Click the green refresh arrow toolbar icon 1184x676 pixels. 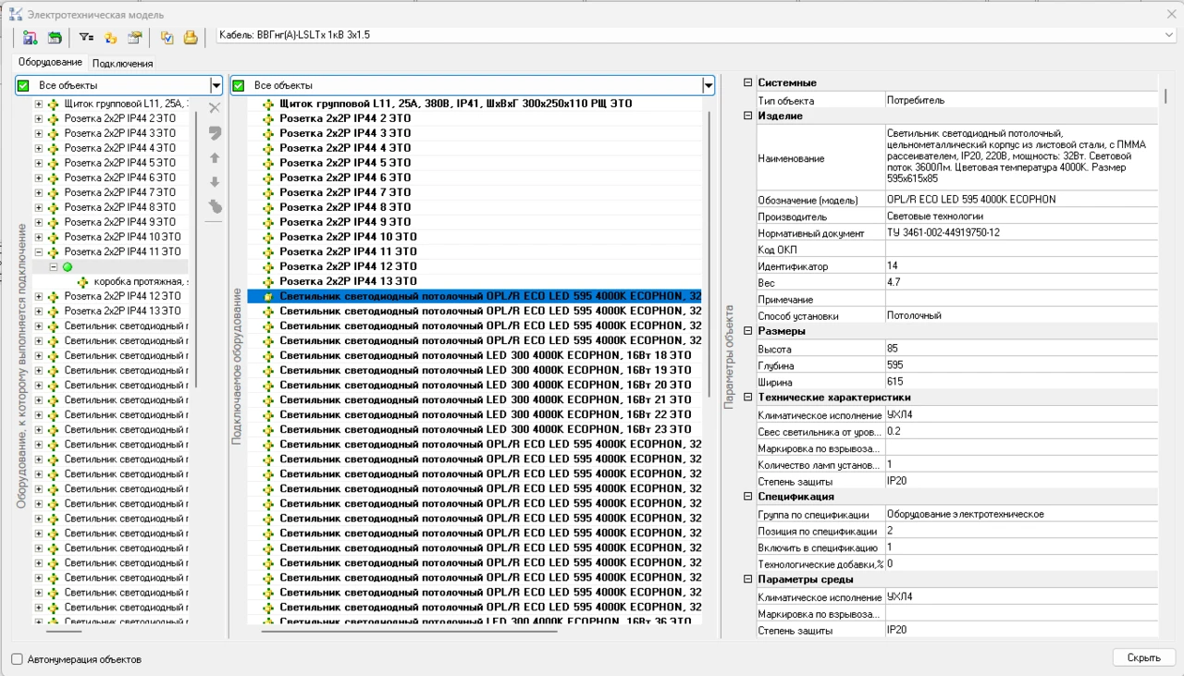[x=55, y=38]
